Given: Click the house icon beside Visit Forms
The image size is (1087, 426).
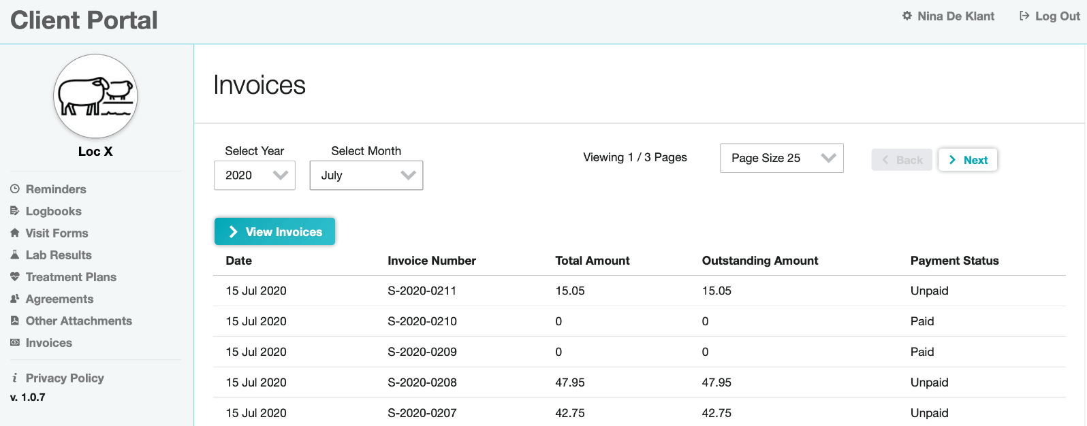Looking at the screenshot, I should click(15, 233).
